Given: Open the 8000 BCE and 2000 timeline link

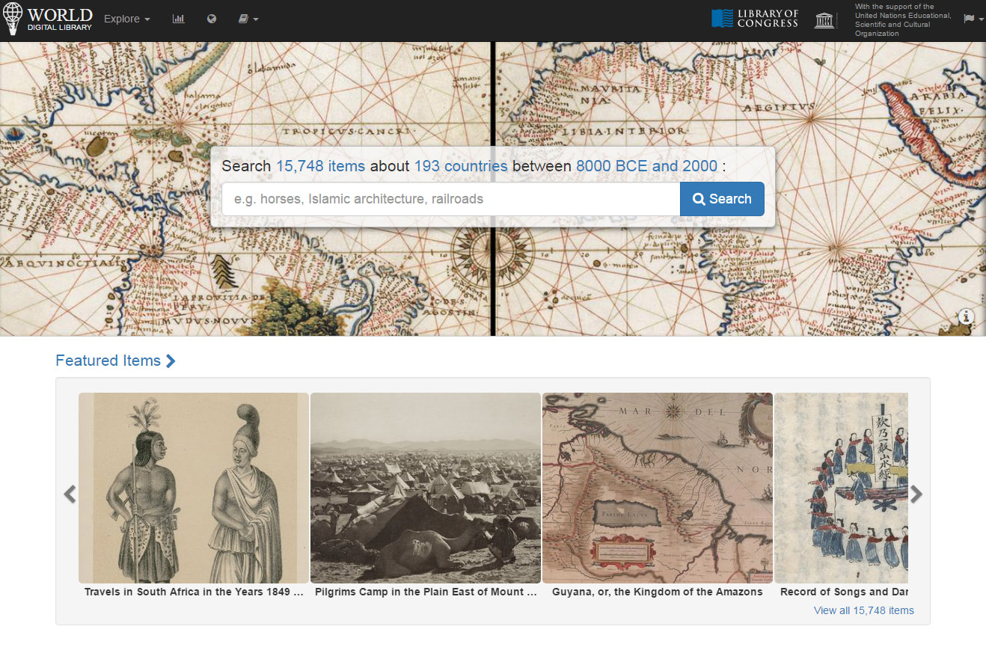Looking at the screenshot, I should point(646,166).
